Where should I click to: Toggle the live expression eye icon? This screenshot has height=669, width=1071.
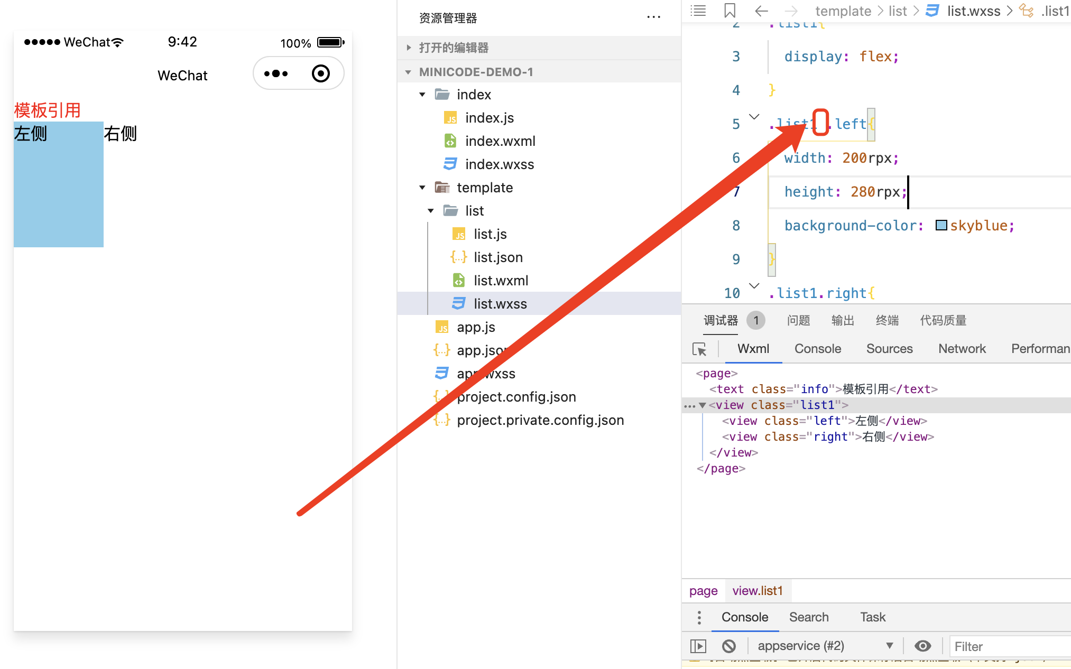click(922, 646)
